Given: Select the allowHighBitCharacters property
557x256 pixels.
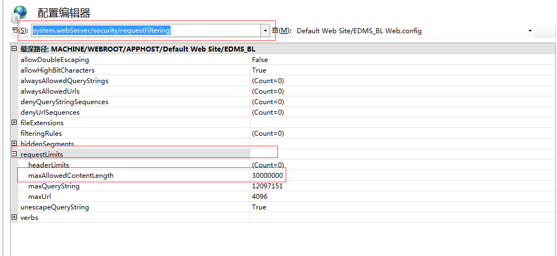Looking at the screenshot, I should [x=58, y=70].
